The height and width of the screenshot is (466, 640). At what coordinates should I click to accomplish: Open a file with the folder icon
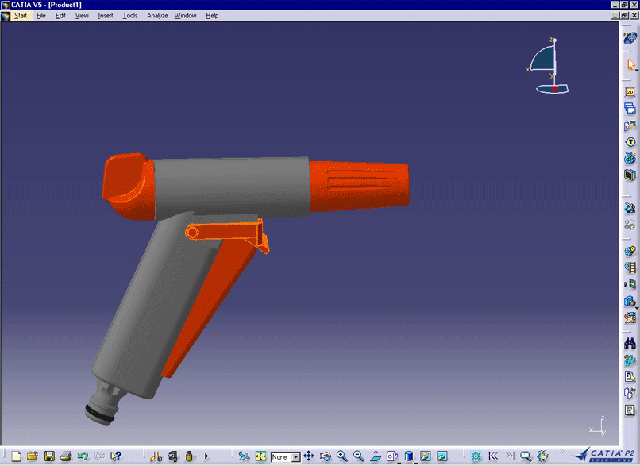coord(33,456)
